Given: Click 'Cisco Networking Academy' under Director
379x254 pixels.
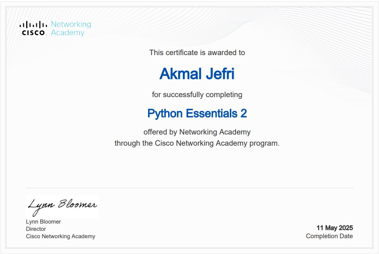Looking at the screenshot, I should 61,236.
